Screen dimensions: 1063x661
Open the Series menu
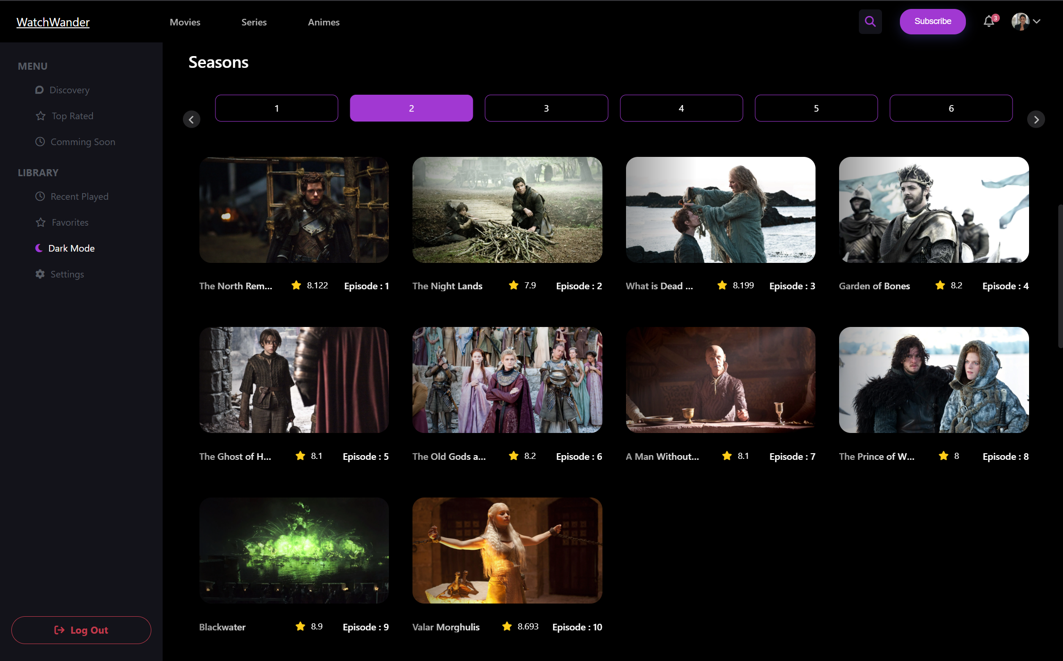[x=254, y=22]
